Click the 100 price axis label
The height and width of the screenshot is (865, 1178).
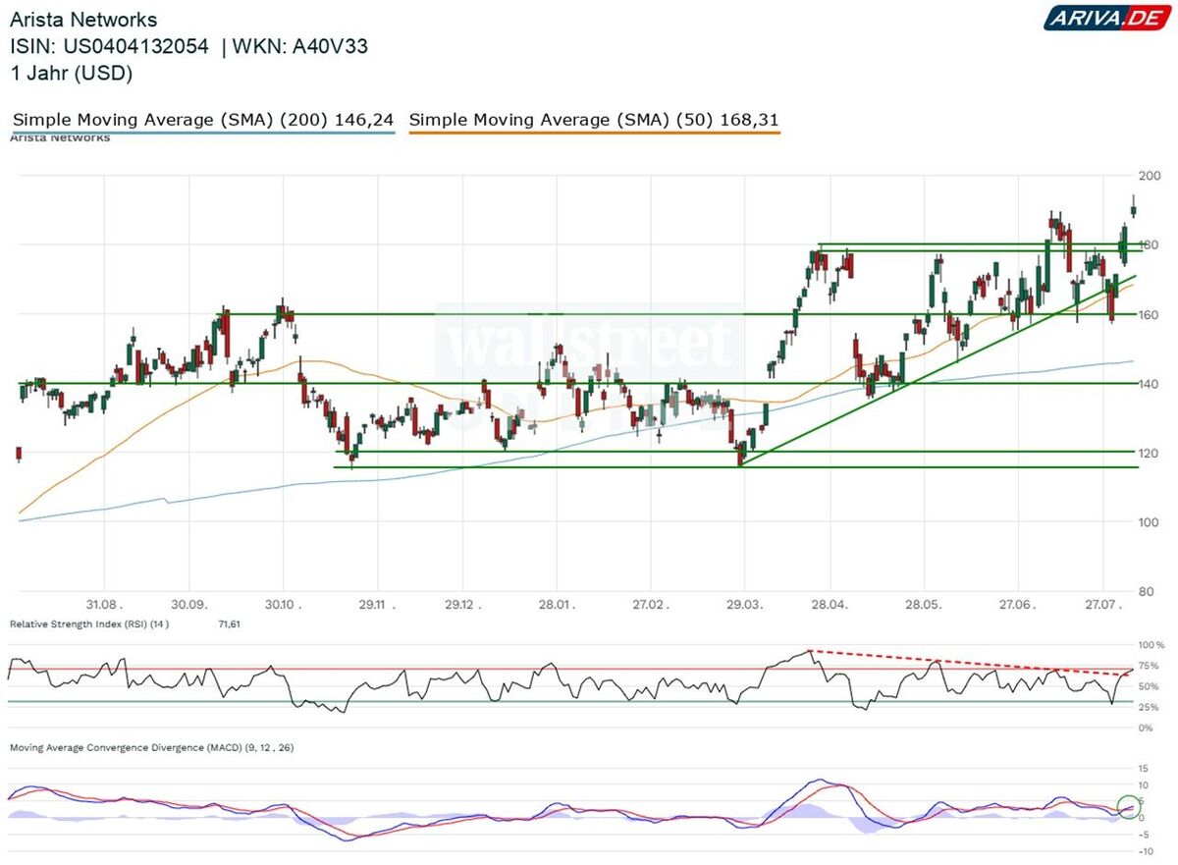pos(1150,521)
